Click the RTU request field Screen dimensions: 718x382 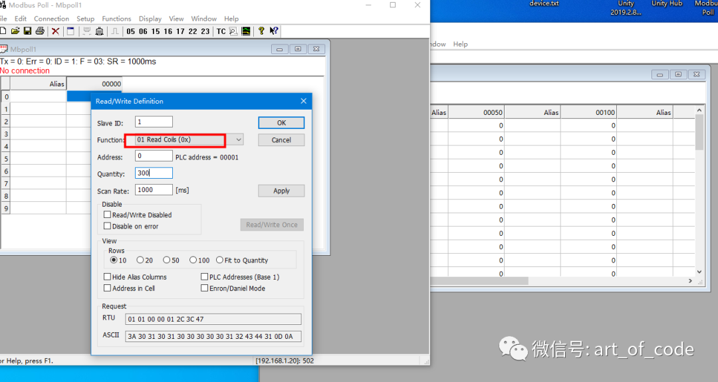click(213, 319)
